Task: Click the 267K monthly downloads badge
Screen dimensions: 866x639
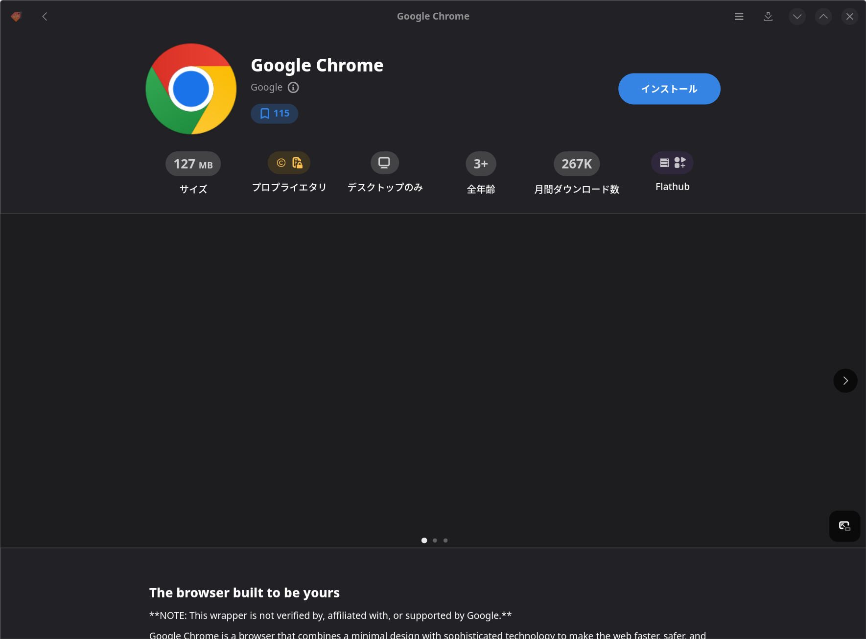Action: pyautogui.click(x=576, y=164)
